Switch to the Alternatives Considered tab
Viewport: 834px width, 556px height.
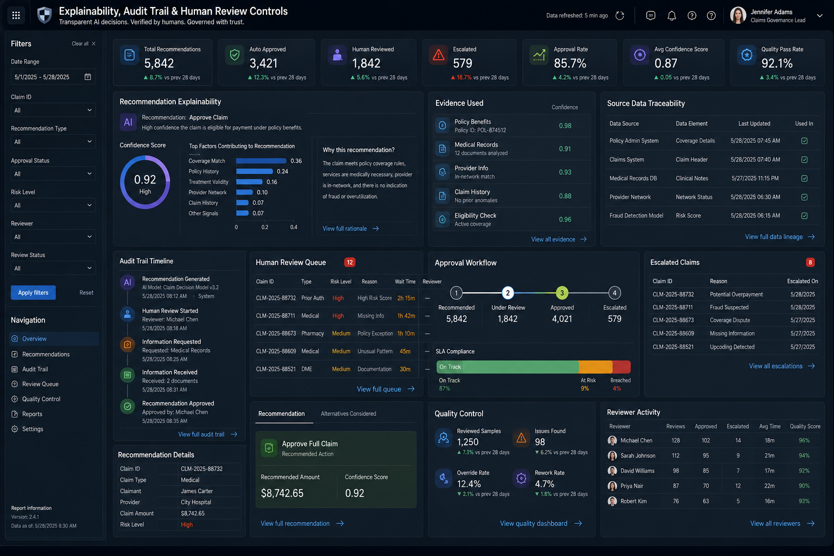pos(349,414)
